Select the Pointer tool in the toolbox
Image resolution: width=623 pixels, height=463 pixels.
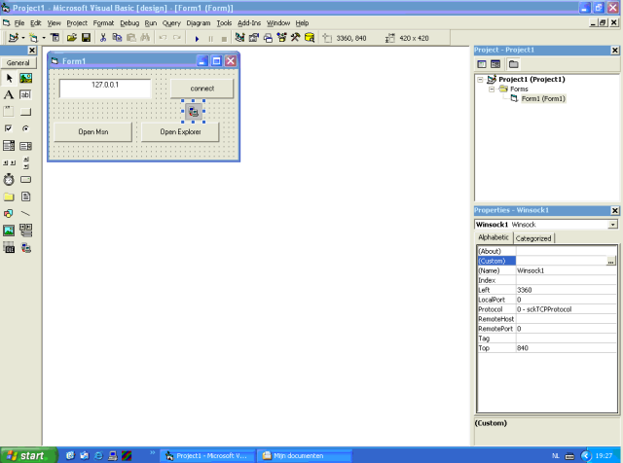point(9,78)
